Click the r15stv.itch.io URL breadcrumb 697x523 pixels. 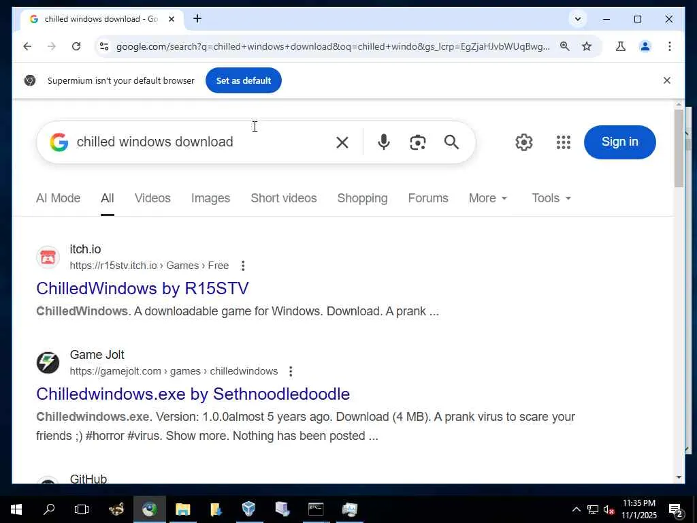(149, 266)
